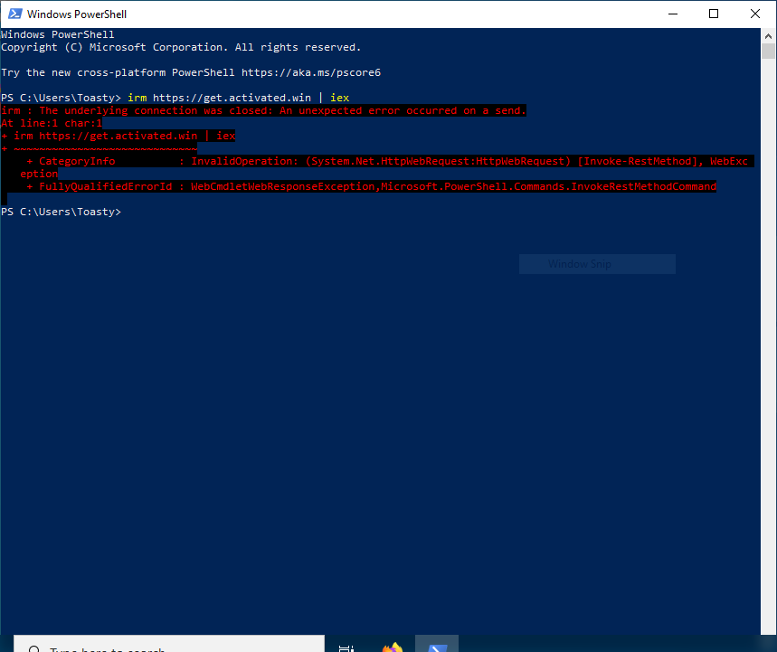
Task: Click the scrollbar up arrow
Action: click(768, 35)
